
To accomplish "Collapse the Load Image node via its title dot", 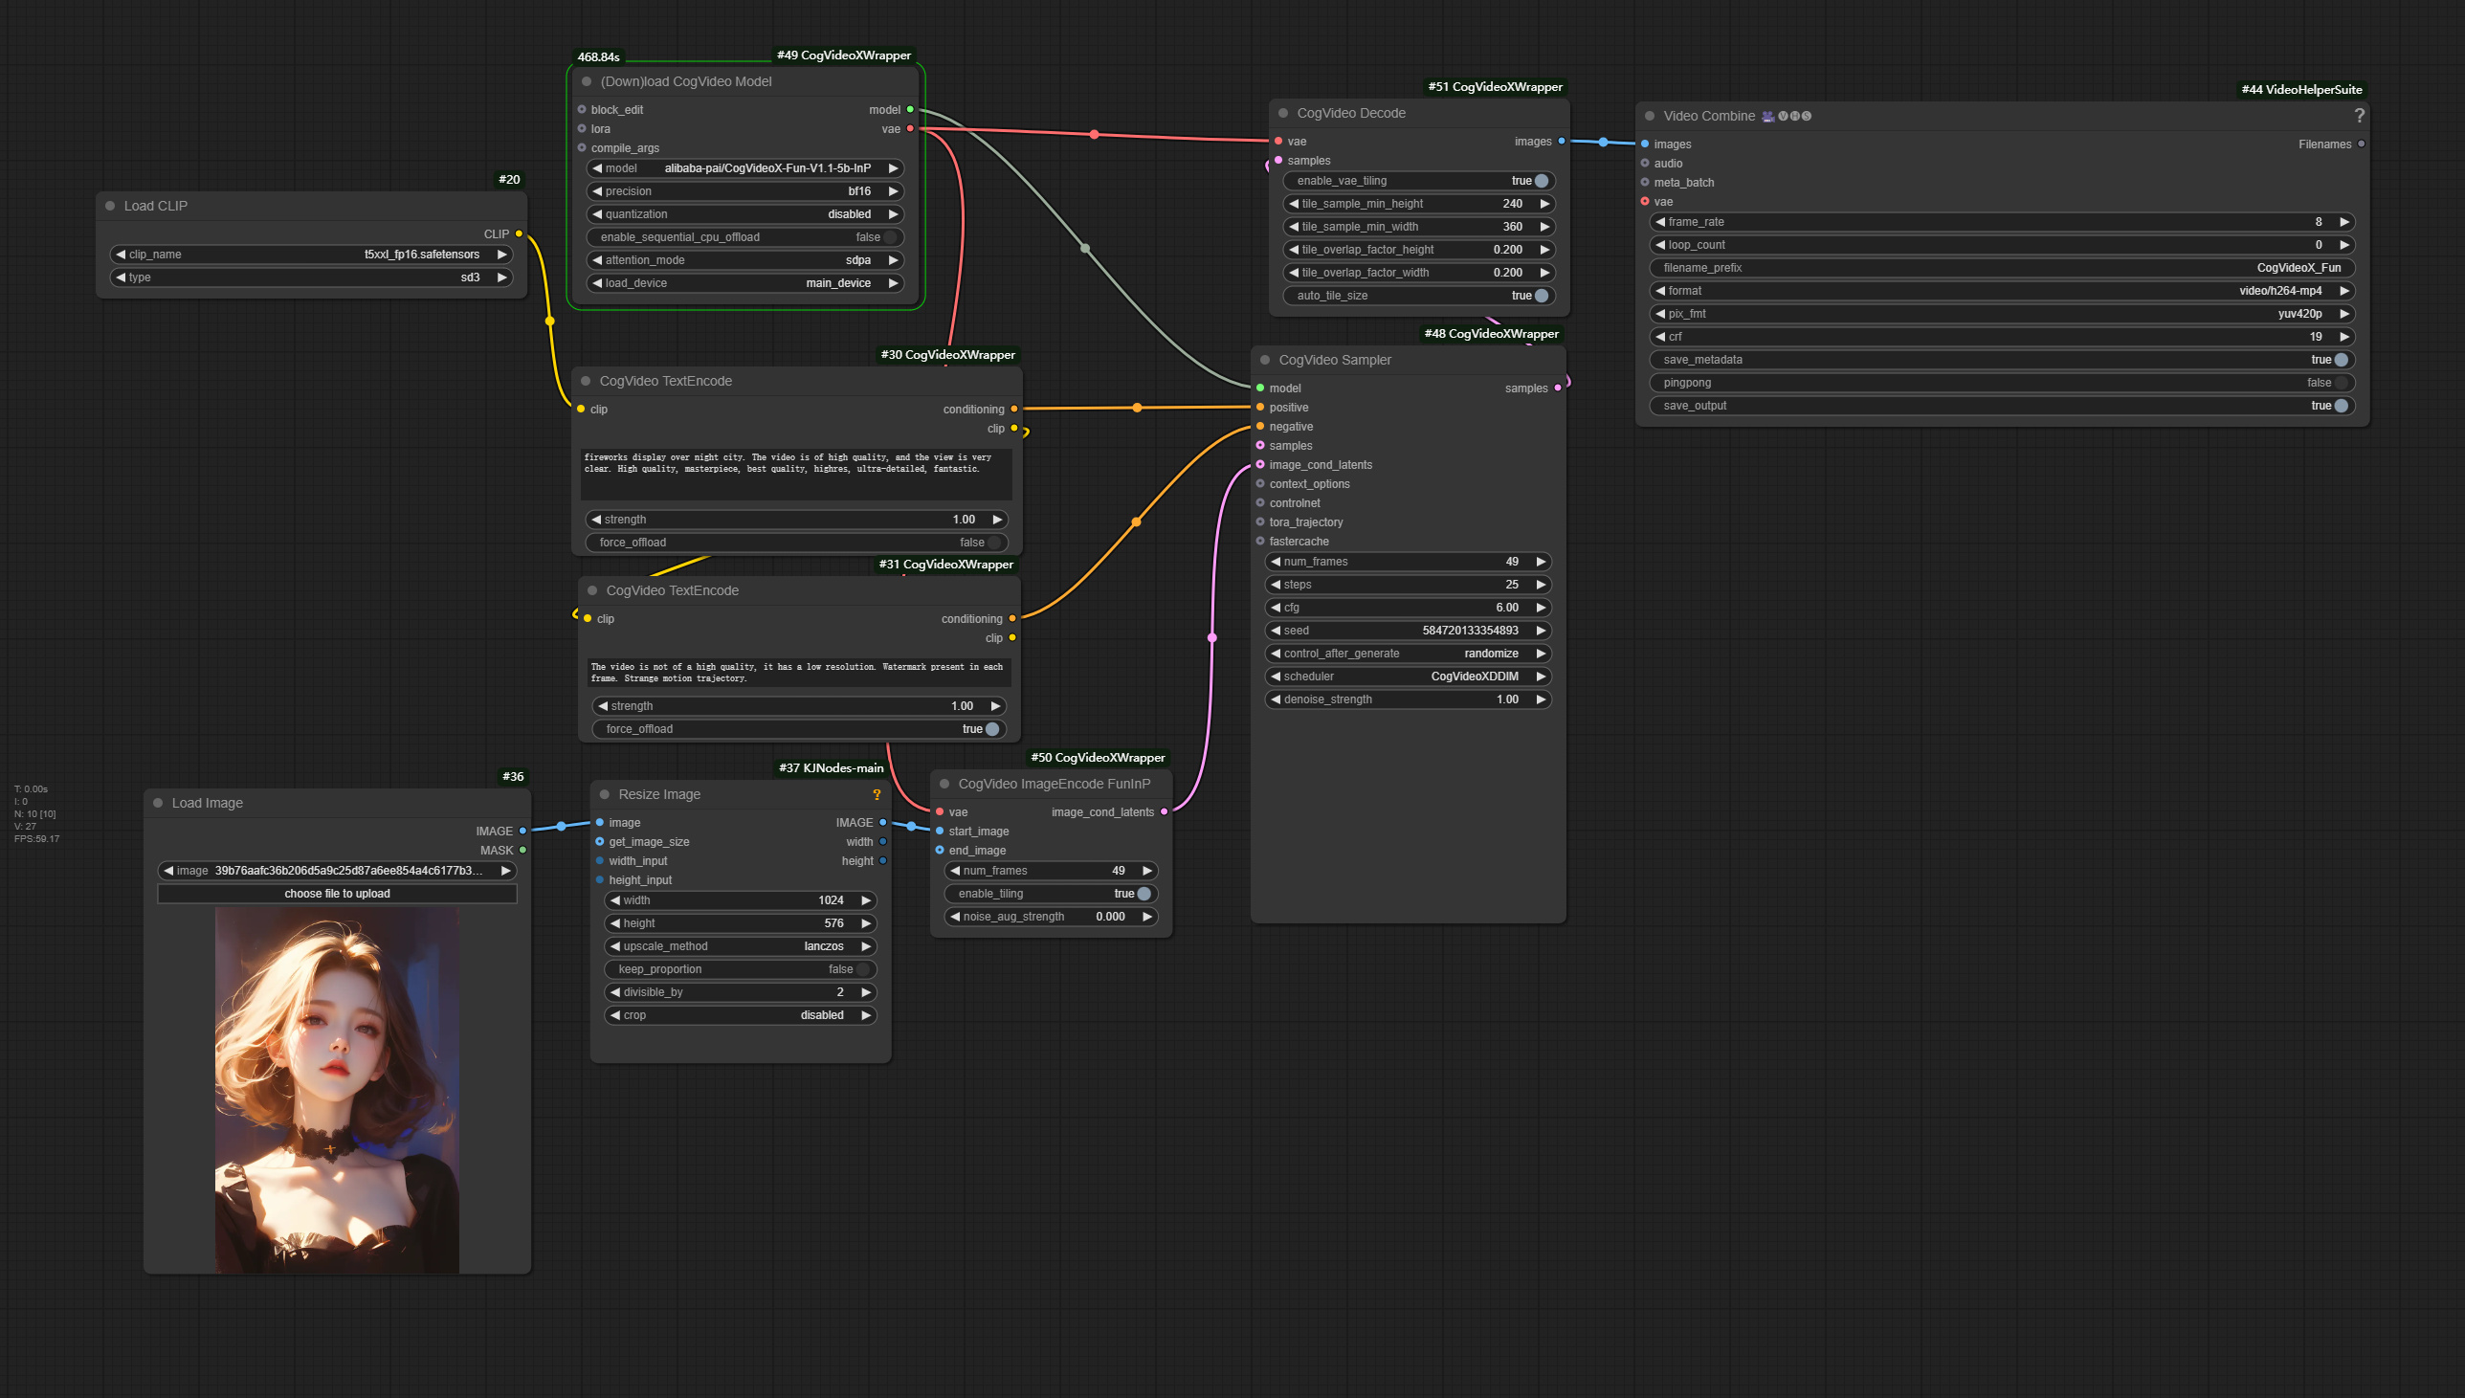I will click(x=159, y=803).
